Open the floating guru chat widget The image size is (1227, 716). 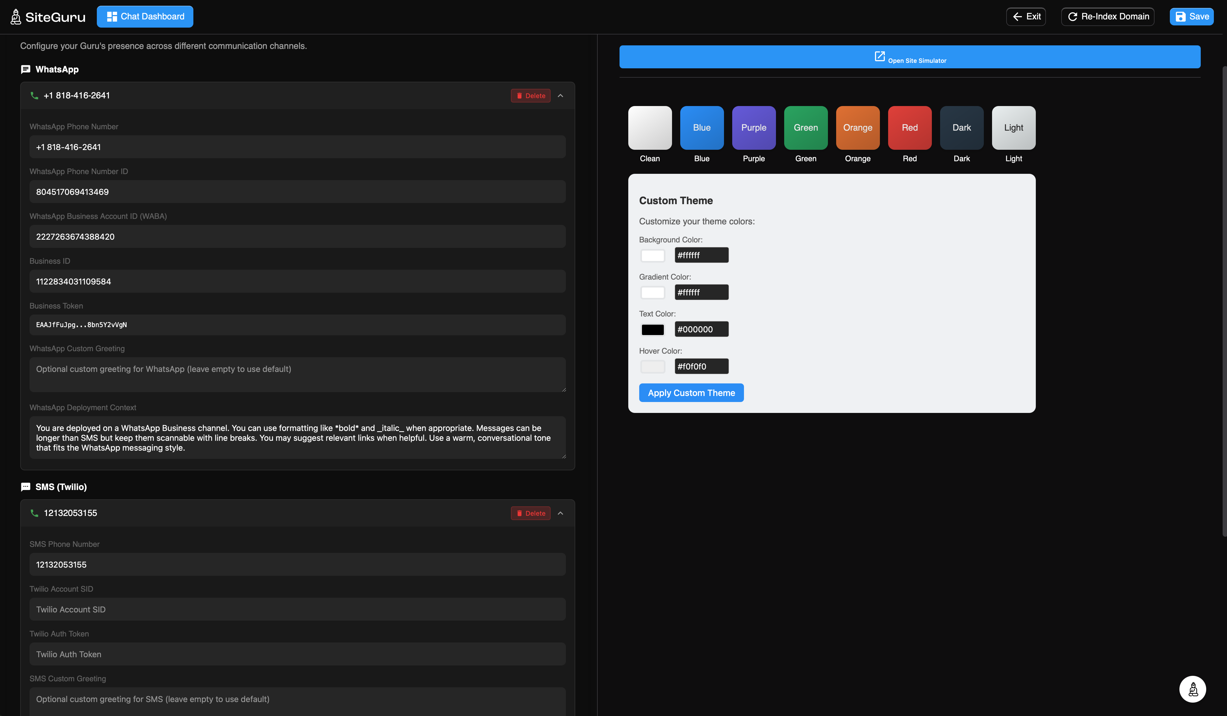[x=1193, y=689]
